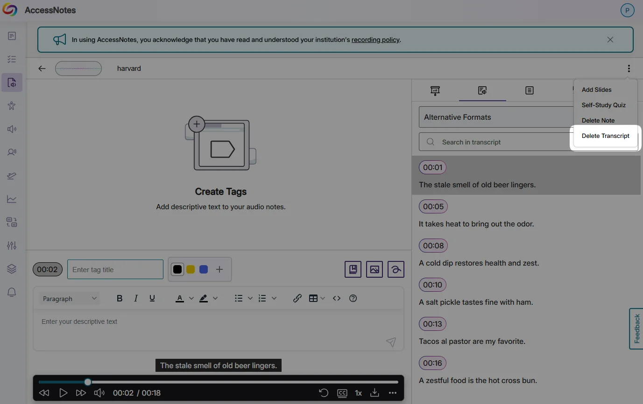The height and width of the screenshot is (404, 643).
Task: Insert a link using the link icon
Action: [297, 298]
